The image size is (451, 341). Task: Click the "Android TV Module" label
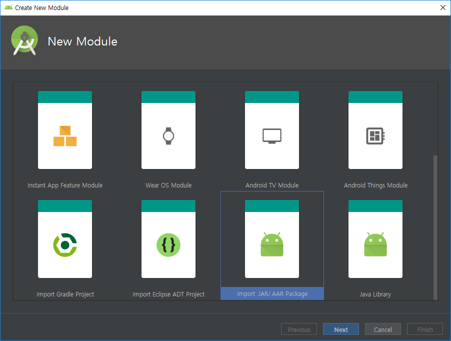coord(272,185)
